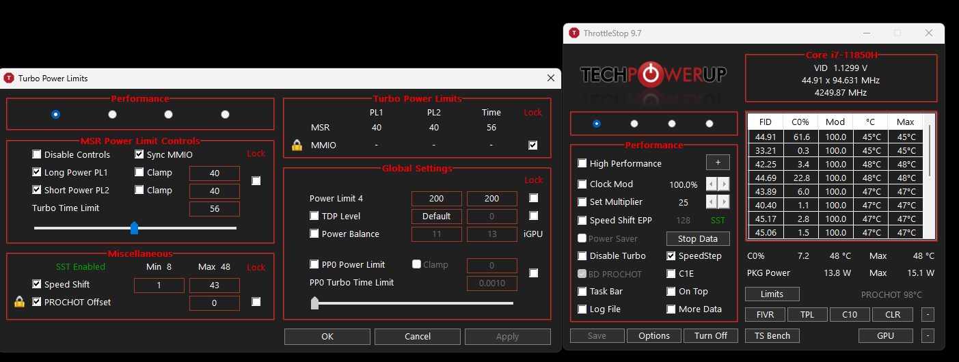
Task: Enable the C1E checkbox
Action: coord(671,274)
